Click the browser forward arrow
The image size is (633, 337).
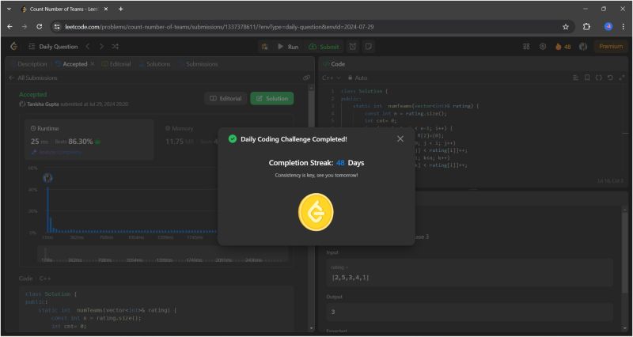[25, 27]
